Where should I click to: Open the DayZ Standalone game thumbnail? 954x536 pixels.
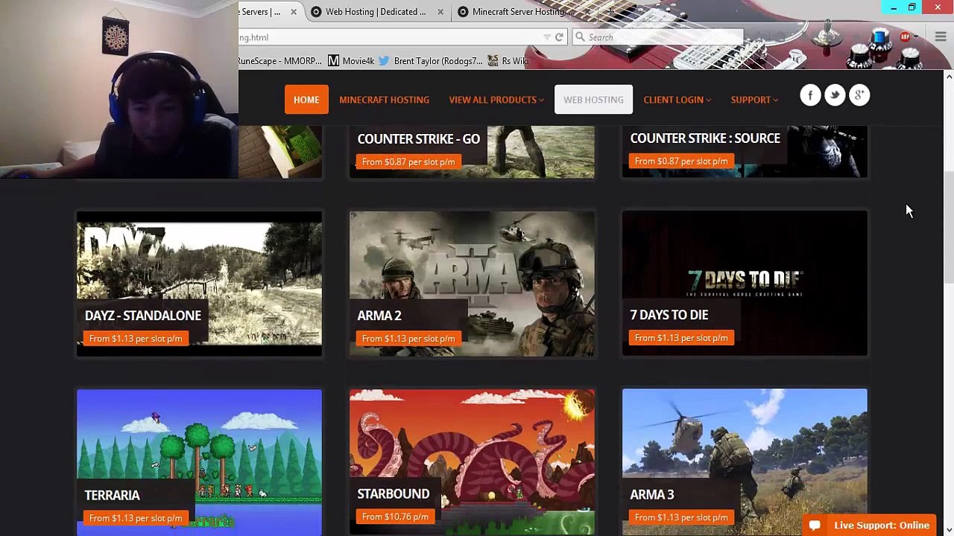click(x=199, y=283)
